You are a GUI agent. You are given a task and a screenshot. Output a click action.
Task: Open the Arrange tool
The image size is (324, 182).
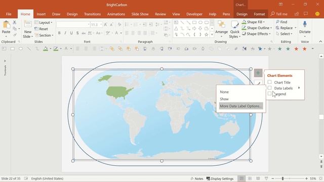pos(221,29)
